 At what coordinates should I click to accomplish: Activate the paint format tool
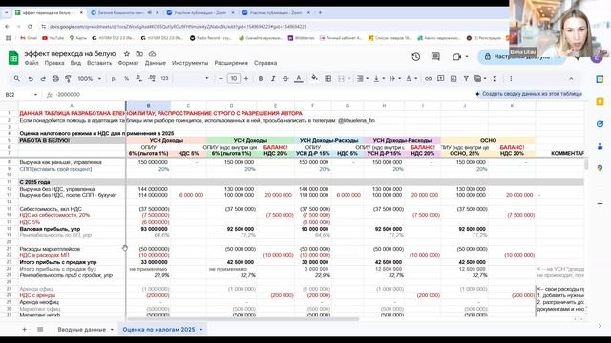point(68,78)
